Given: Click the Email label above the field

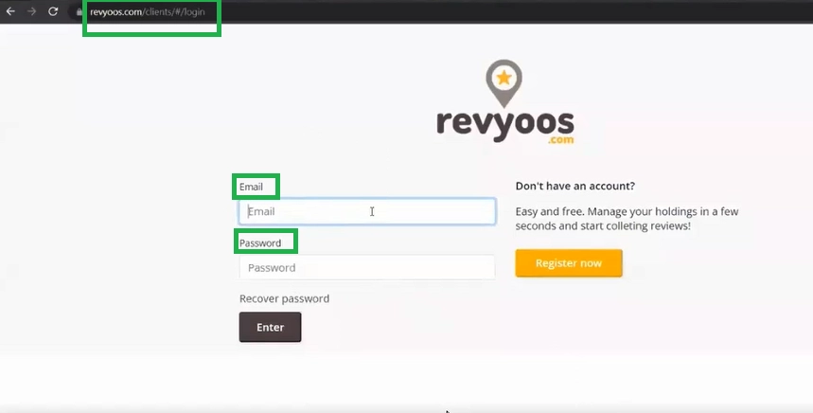Looking at the screenshot, I should click(x=251, y=187).
